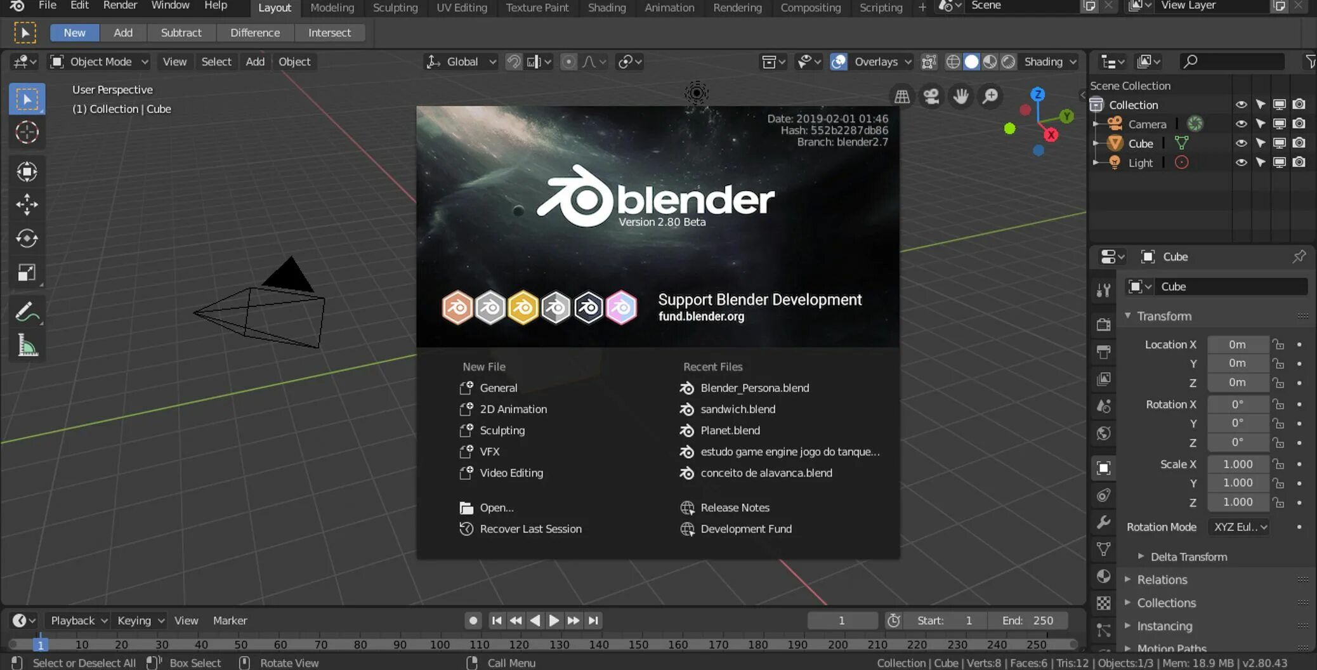
Task: Open the Render menu
Action: click(x=120, y=6)
